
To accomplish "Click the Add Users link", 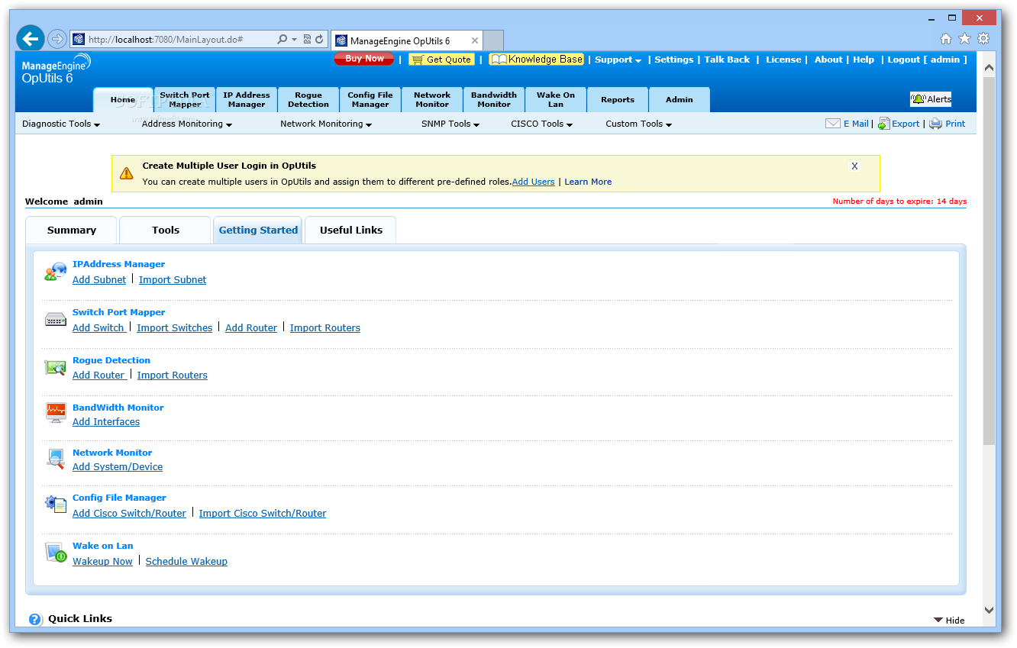I will pos(533,182).
